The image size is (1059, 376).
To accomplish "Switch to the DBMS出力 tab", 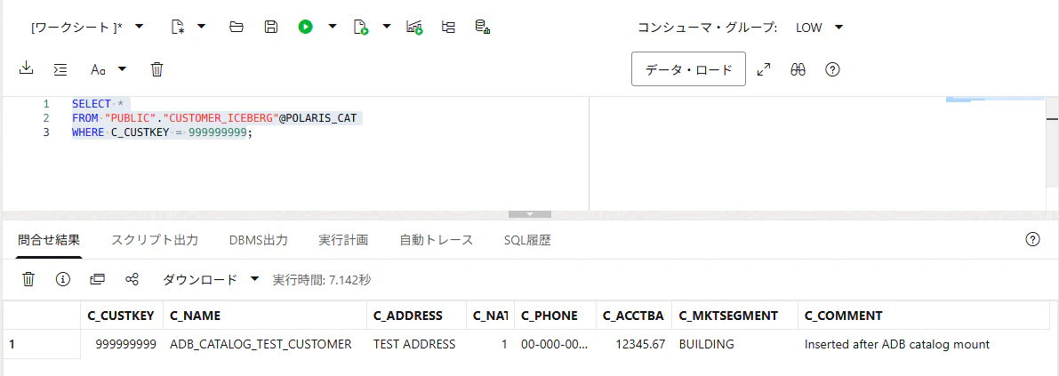I will click(x=259, y=240).
